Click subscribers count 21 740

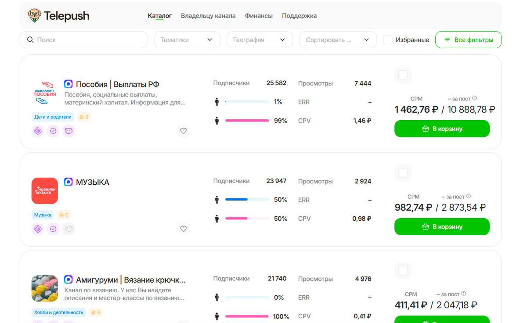pos(277,278)
